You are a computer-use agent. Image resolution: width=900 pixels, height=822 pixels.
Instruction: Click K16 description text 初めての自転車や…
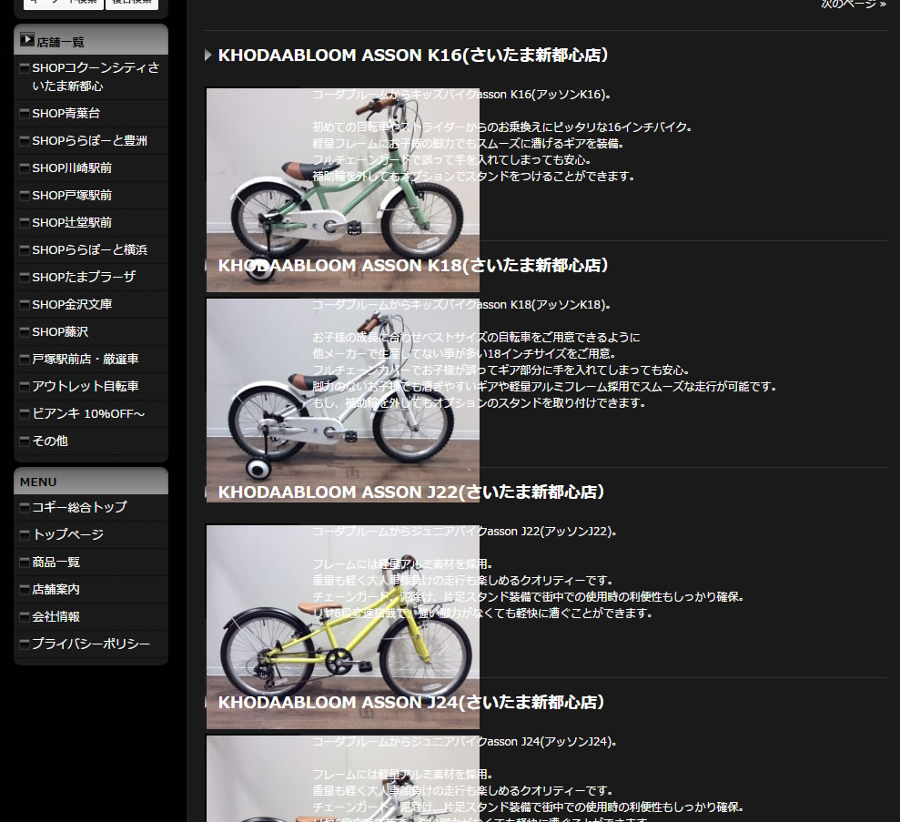pos(502,127)
